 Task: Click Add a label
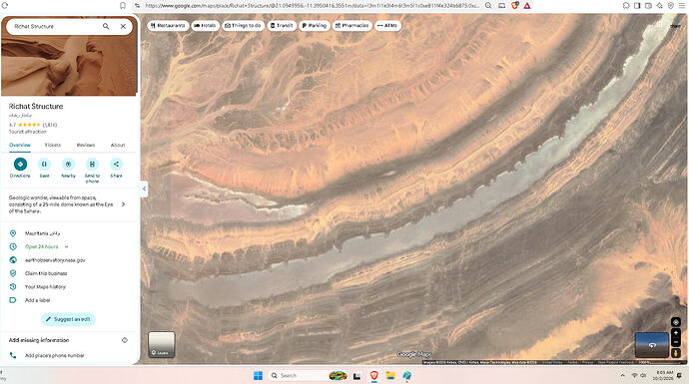point(37,300)
